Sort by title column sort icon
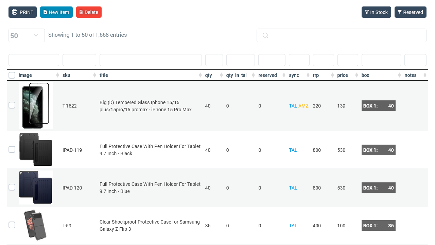The height and width of the screenshot is (245, 435). [x=200, y=75]
